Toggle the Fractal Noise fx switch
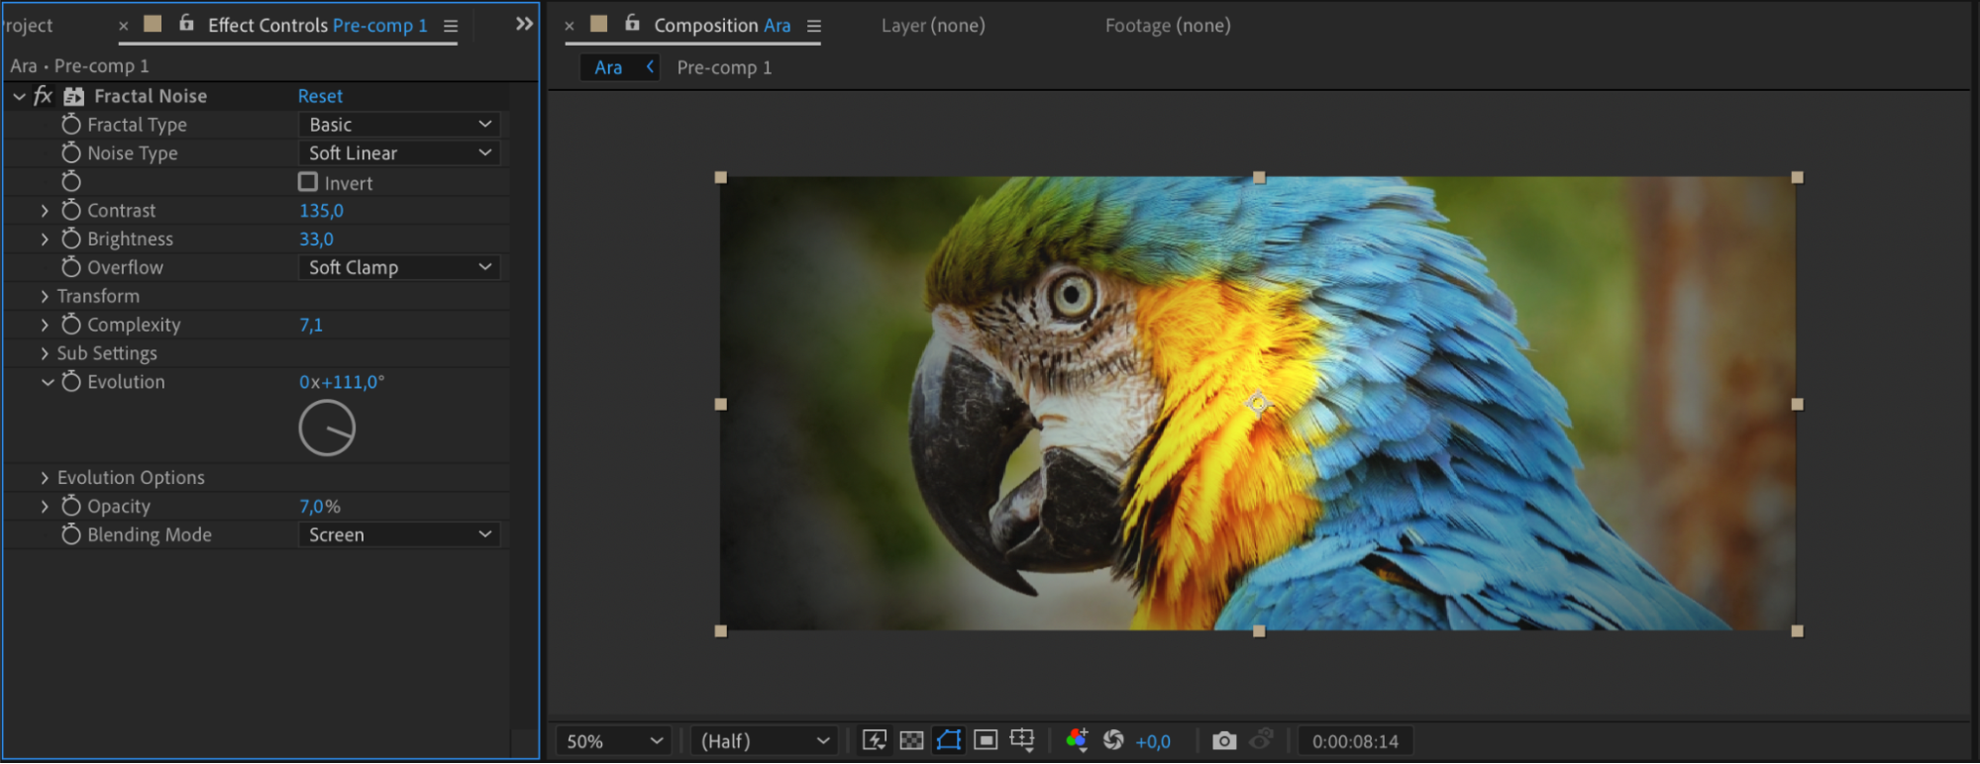This screenshot has height=764, width=1980. (43, 96)
